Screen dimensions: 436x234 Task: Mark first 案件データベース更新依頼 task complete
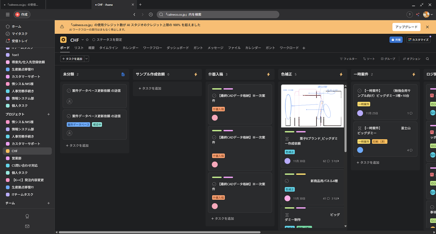69,91
